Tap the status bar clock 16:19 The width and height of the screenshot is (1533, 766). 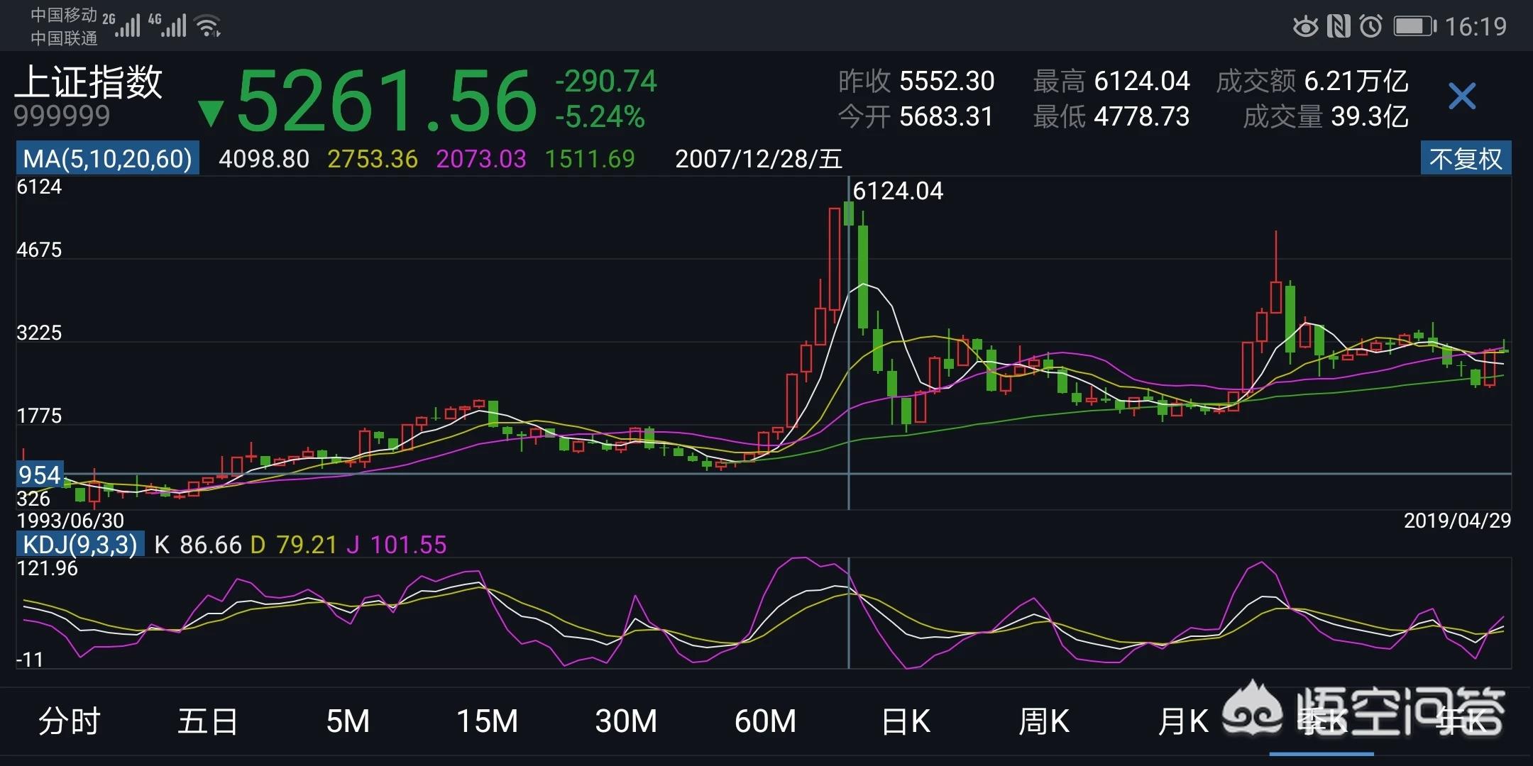click(1476, 27)
